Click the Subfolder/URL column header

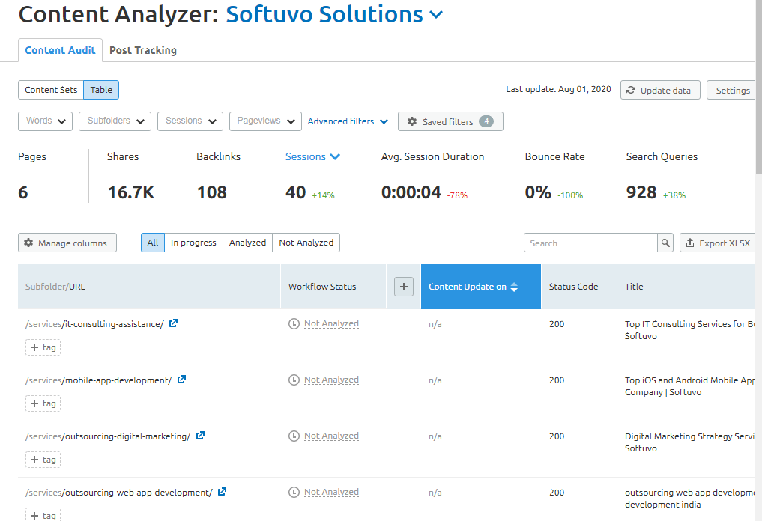pyautogui.click(x=149, y=287)
